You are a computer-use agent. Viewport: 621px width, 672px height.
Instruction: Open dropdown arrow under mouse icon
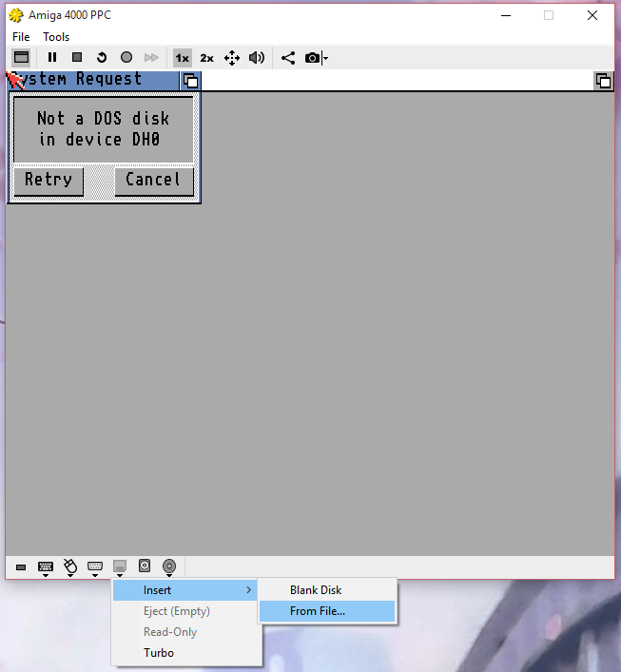70,576
